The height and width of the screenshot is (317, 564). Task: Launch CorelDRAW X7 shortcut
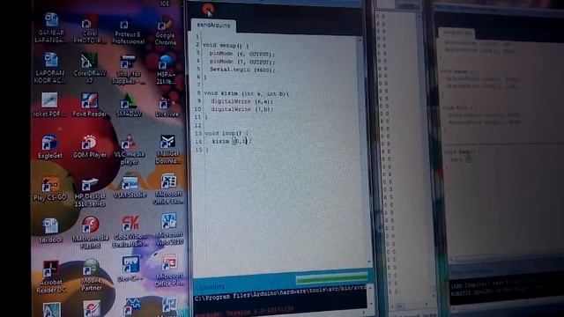point(90,69)
